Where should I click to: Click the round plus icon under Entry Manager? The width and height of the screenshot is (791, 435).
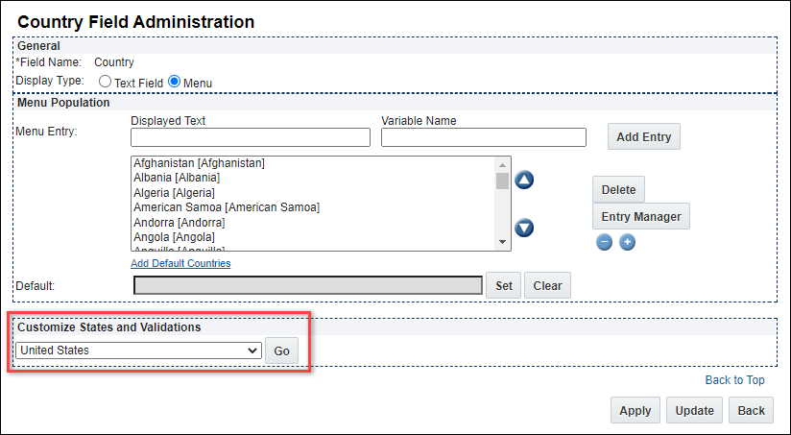pos(627,242)
